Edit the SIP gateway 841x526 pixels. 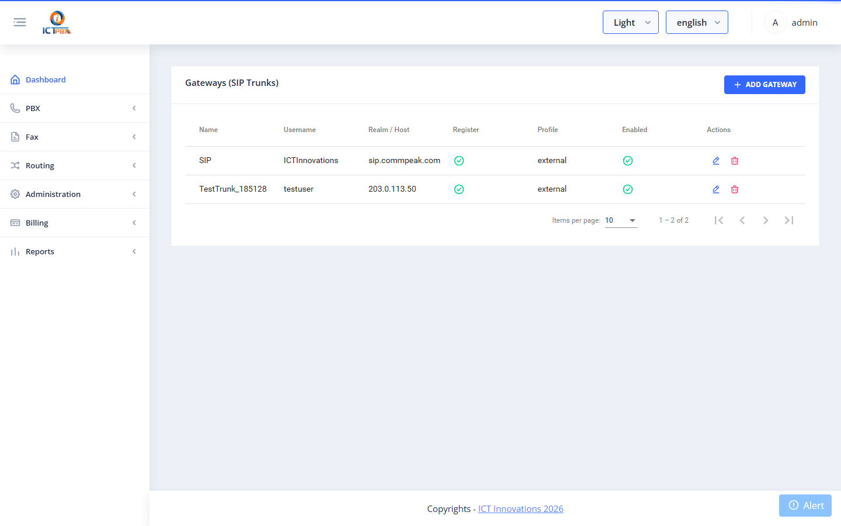[x=716, y=161]
